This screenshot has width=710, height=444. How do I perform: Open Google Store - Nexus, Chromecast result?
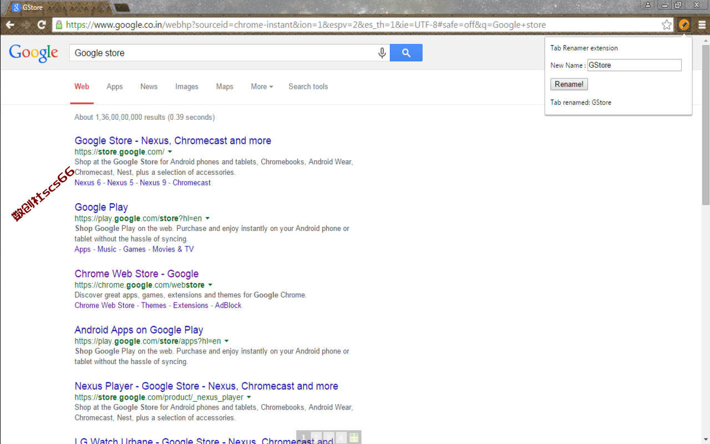[x=173, y=140]
